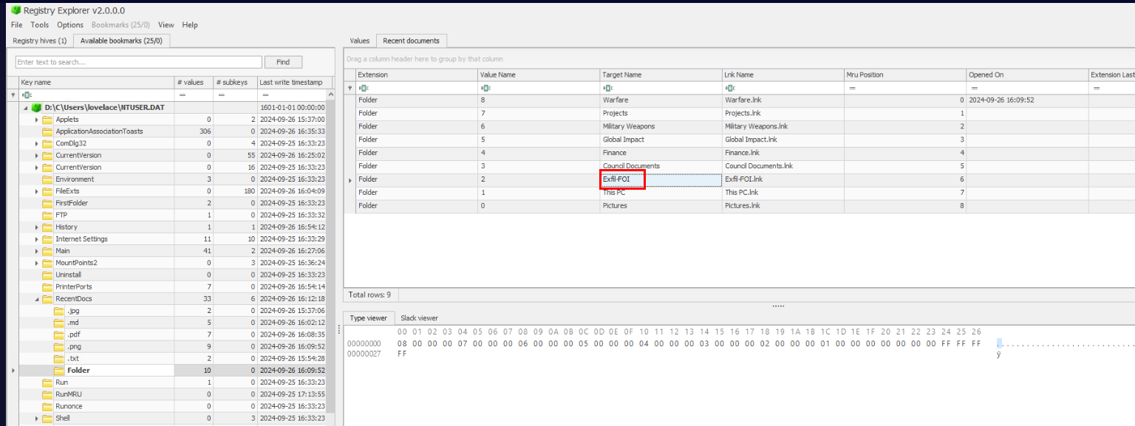The height and width of the screenshot is (426, 1135).
Task: Click the .png subkey folder icon
Action: (59, 346)
